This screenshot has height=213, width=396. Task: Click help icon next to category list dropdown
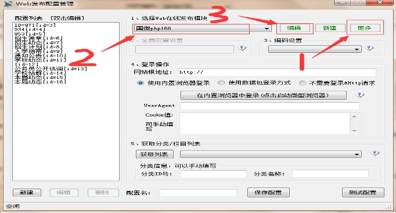click(x=375, y=153)
